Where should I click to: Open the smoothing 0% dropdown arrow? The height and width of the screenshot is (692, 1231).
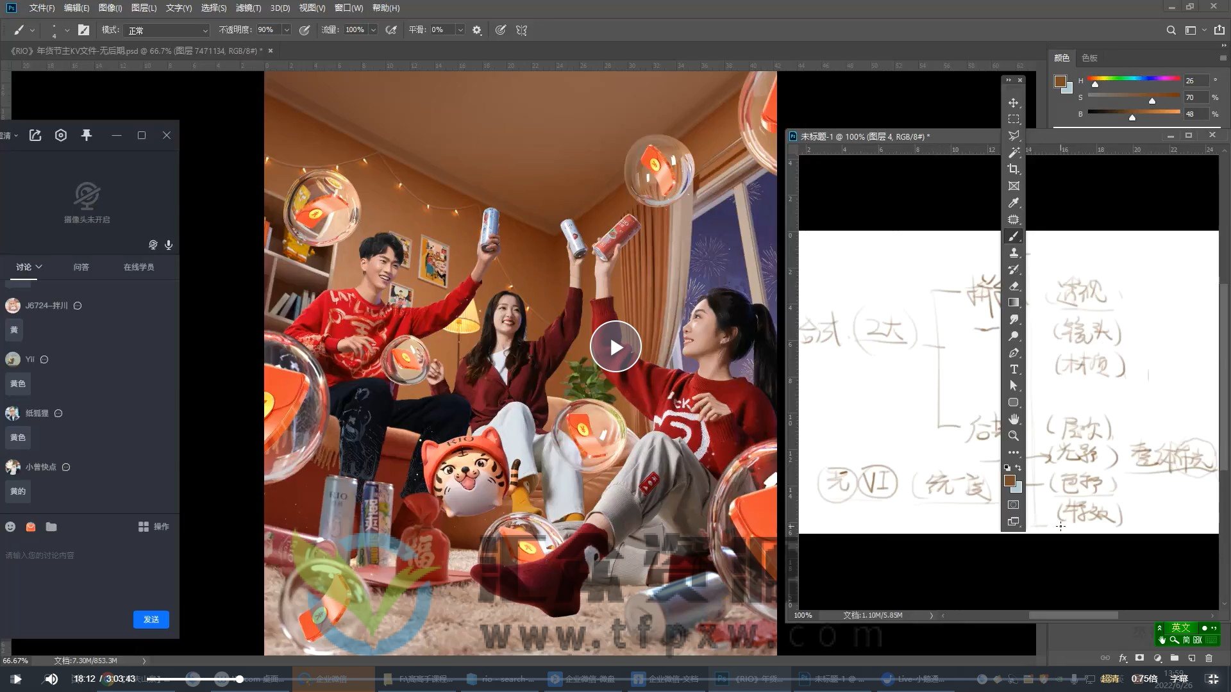click(460, 30)
